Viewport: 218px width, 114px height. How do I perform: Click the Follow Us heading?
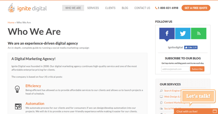(x=163, y=22)
